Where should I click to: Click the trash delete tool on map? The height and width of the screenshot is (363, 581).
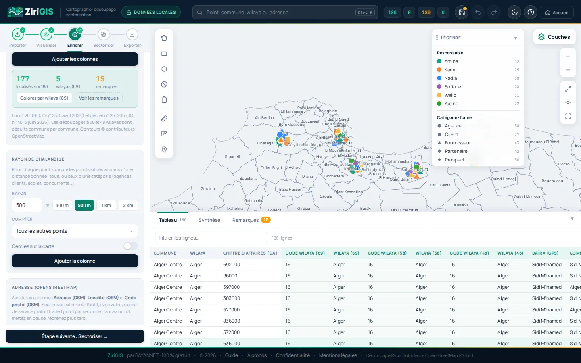coord(164,100)
